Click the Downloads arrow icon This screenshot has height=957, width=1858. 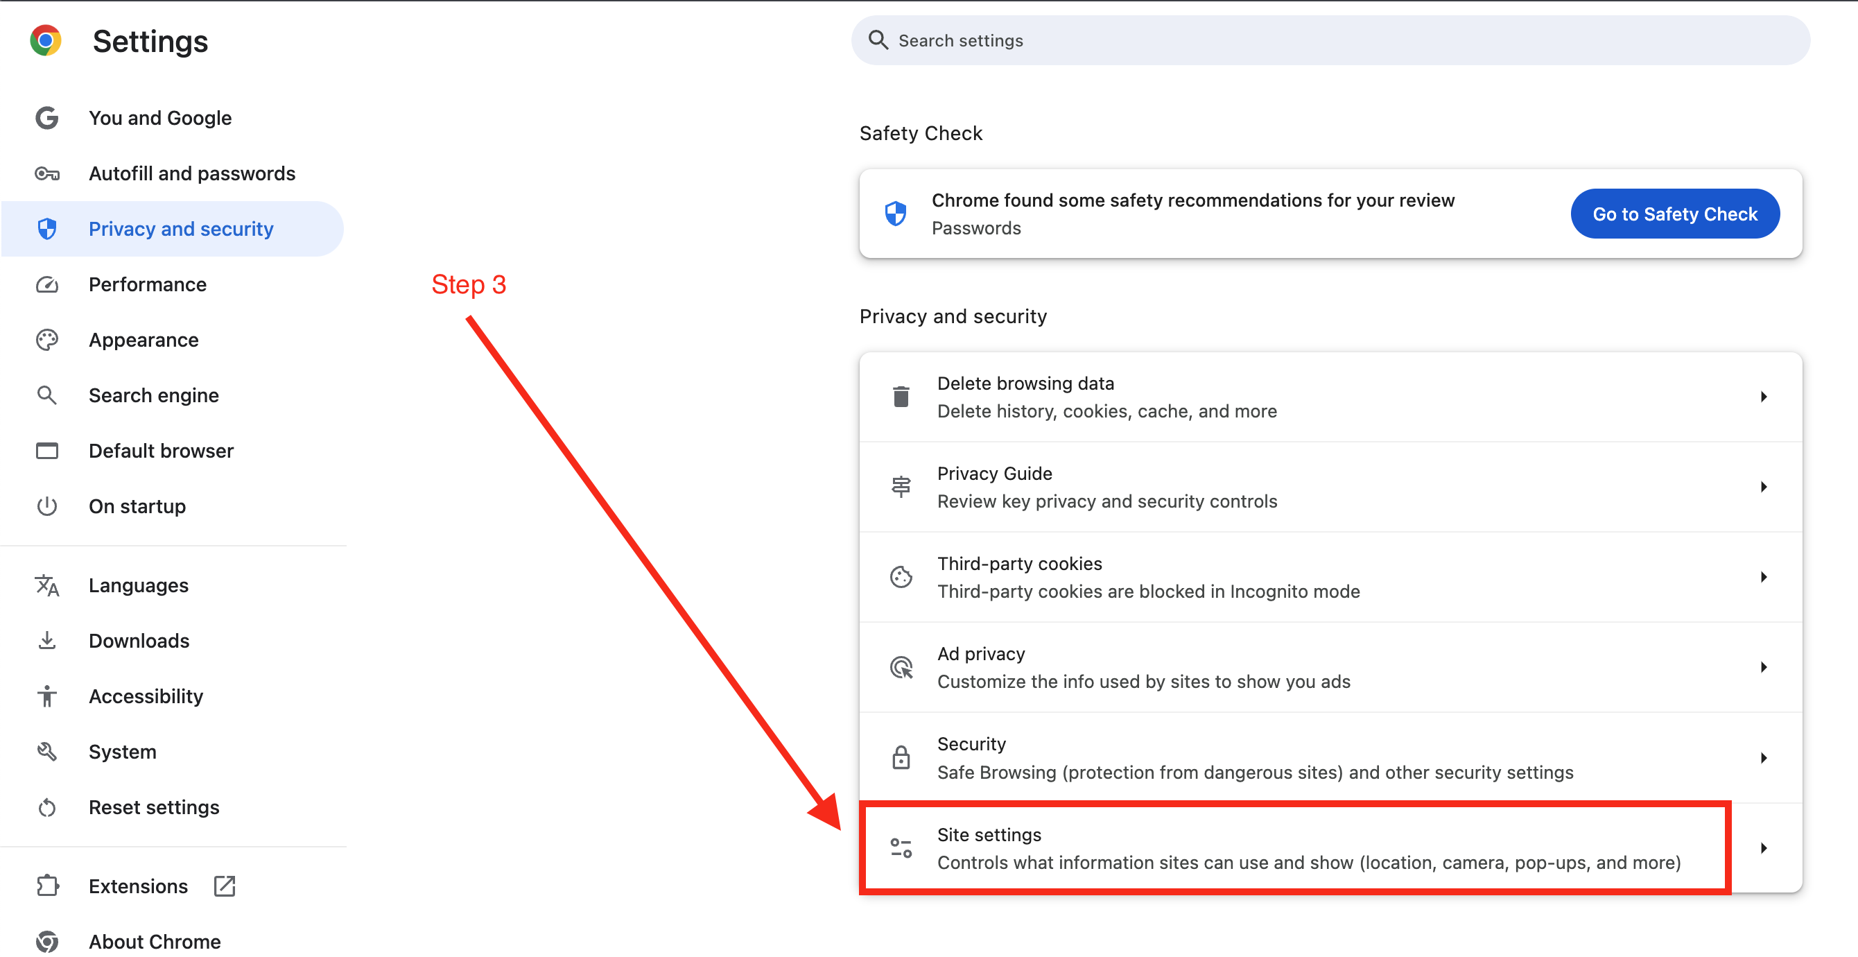click(47, 641)
